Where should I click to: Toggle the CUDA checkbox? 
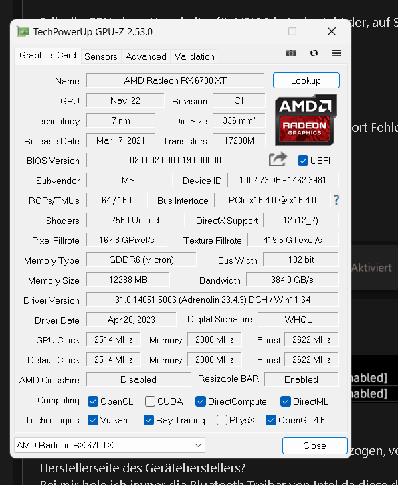point(150,401)
